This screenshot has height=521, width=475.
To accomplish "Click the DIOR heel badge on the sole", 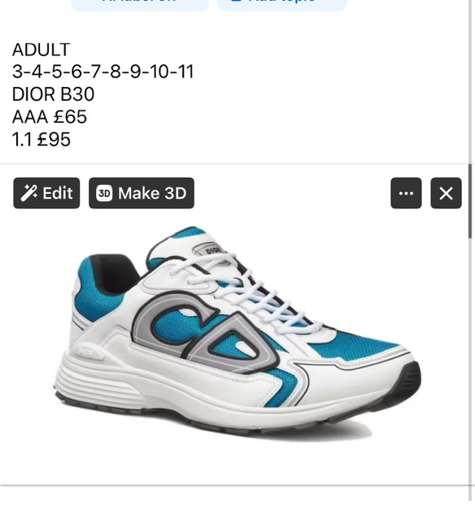I will pos(86,352).
